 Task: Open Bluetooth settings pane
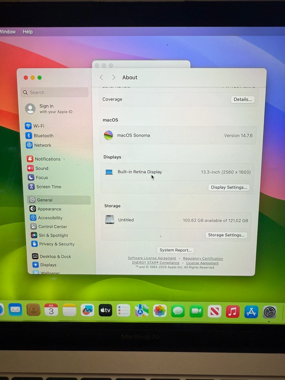(39, 136)
